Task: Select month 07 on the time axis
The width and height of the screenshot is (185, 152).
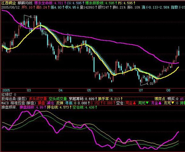Action: click(x=141, y=90)
